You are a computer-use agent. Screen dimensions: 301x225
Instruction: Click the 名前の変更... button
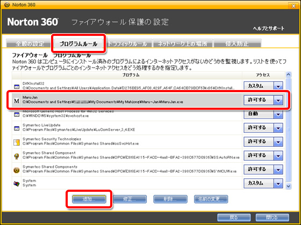point(211,199)
